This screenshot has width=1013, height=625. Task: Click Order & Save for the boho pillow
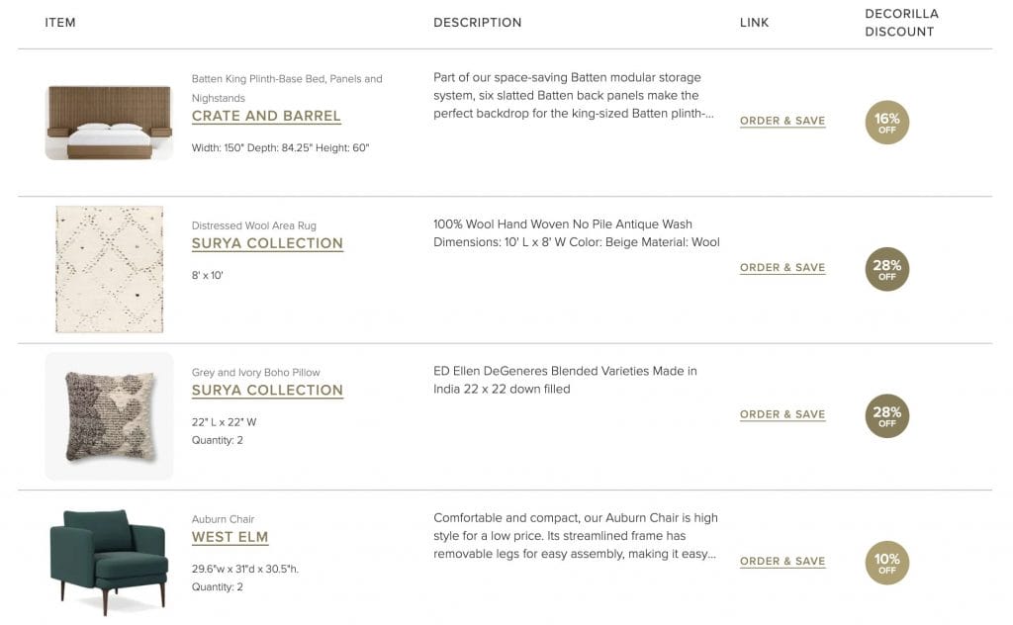(x=782, y=414)
